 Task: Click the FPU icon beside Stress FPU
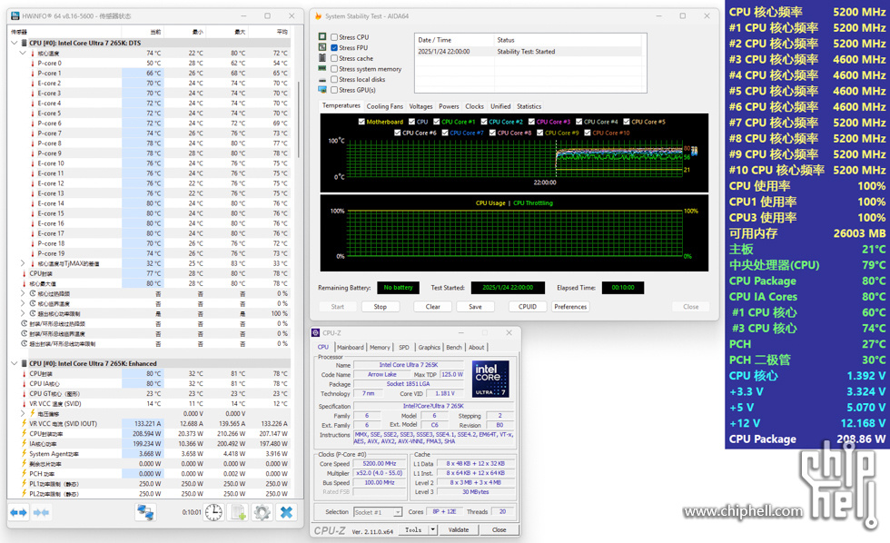(x=322, y=47)
